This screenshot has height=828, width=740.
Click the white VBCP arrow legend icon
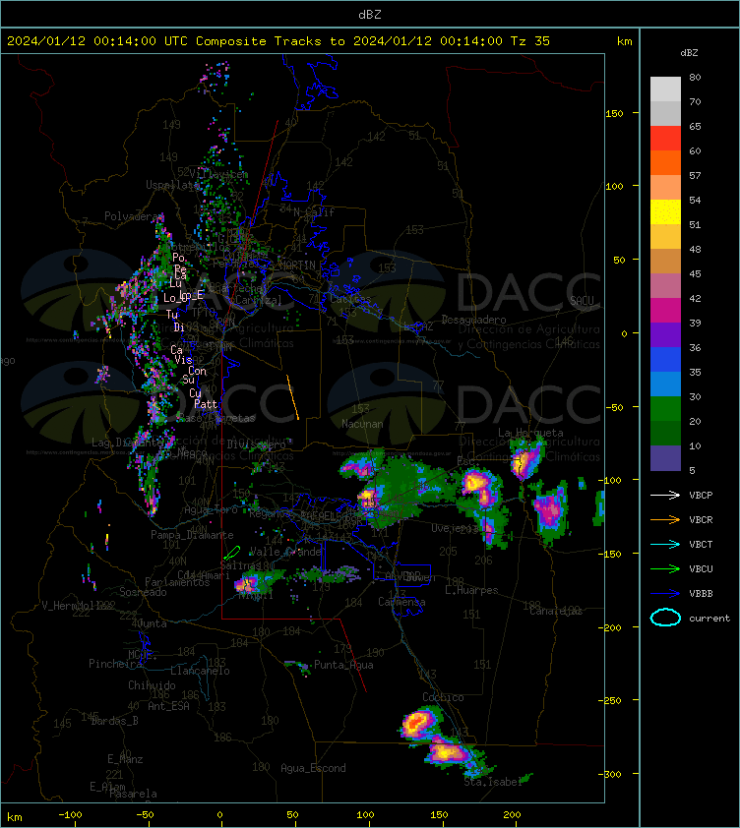tap(665, 495)
